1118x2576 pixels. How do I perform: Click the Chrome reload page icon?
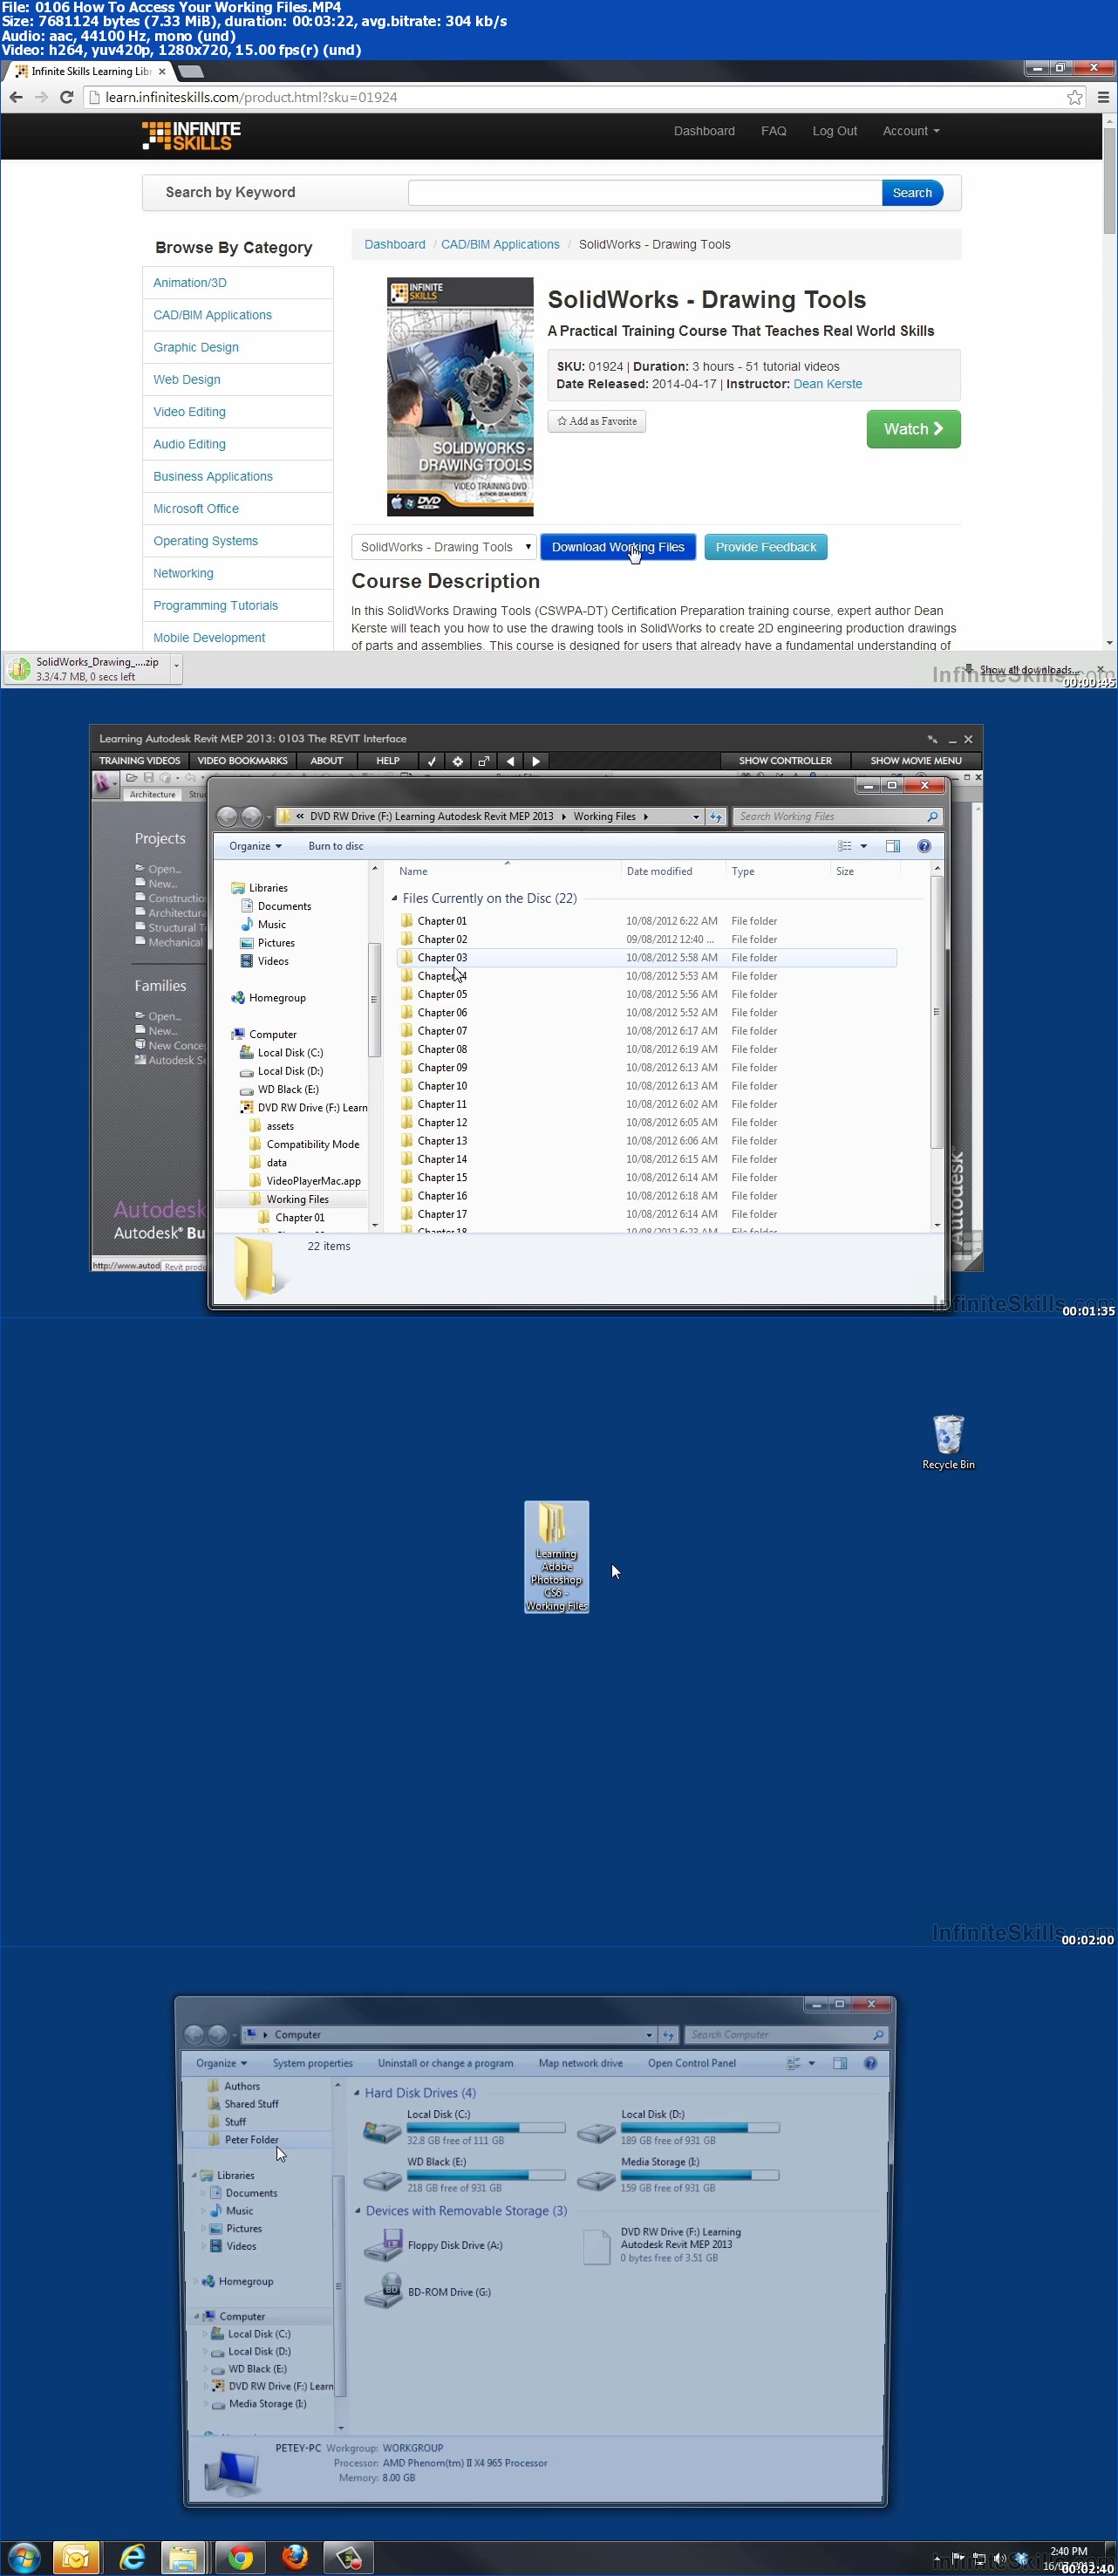pyautogui.click(x=66, y=97)
